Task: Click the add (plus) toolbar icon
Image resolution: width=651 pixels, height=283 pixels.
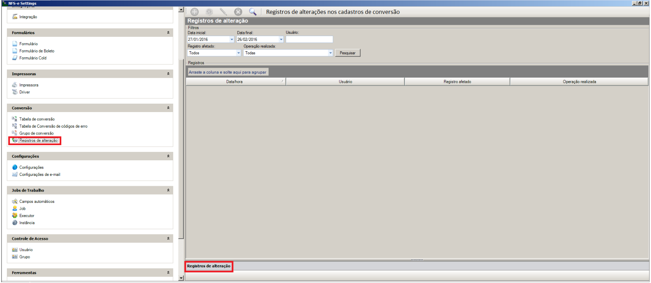Action: click(x=194, y=12)
